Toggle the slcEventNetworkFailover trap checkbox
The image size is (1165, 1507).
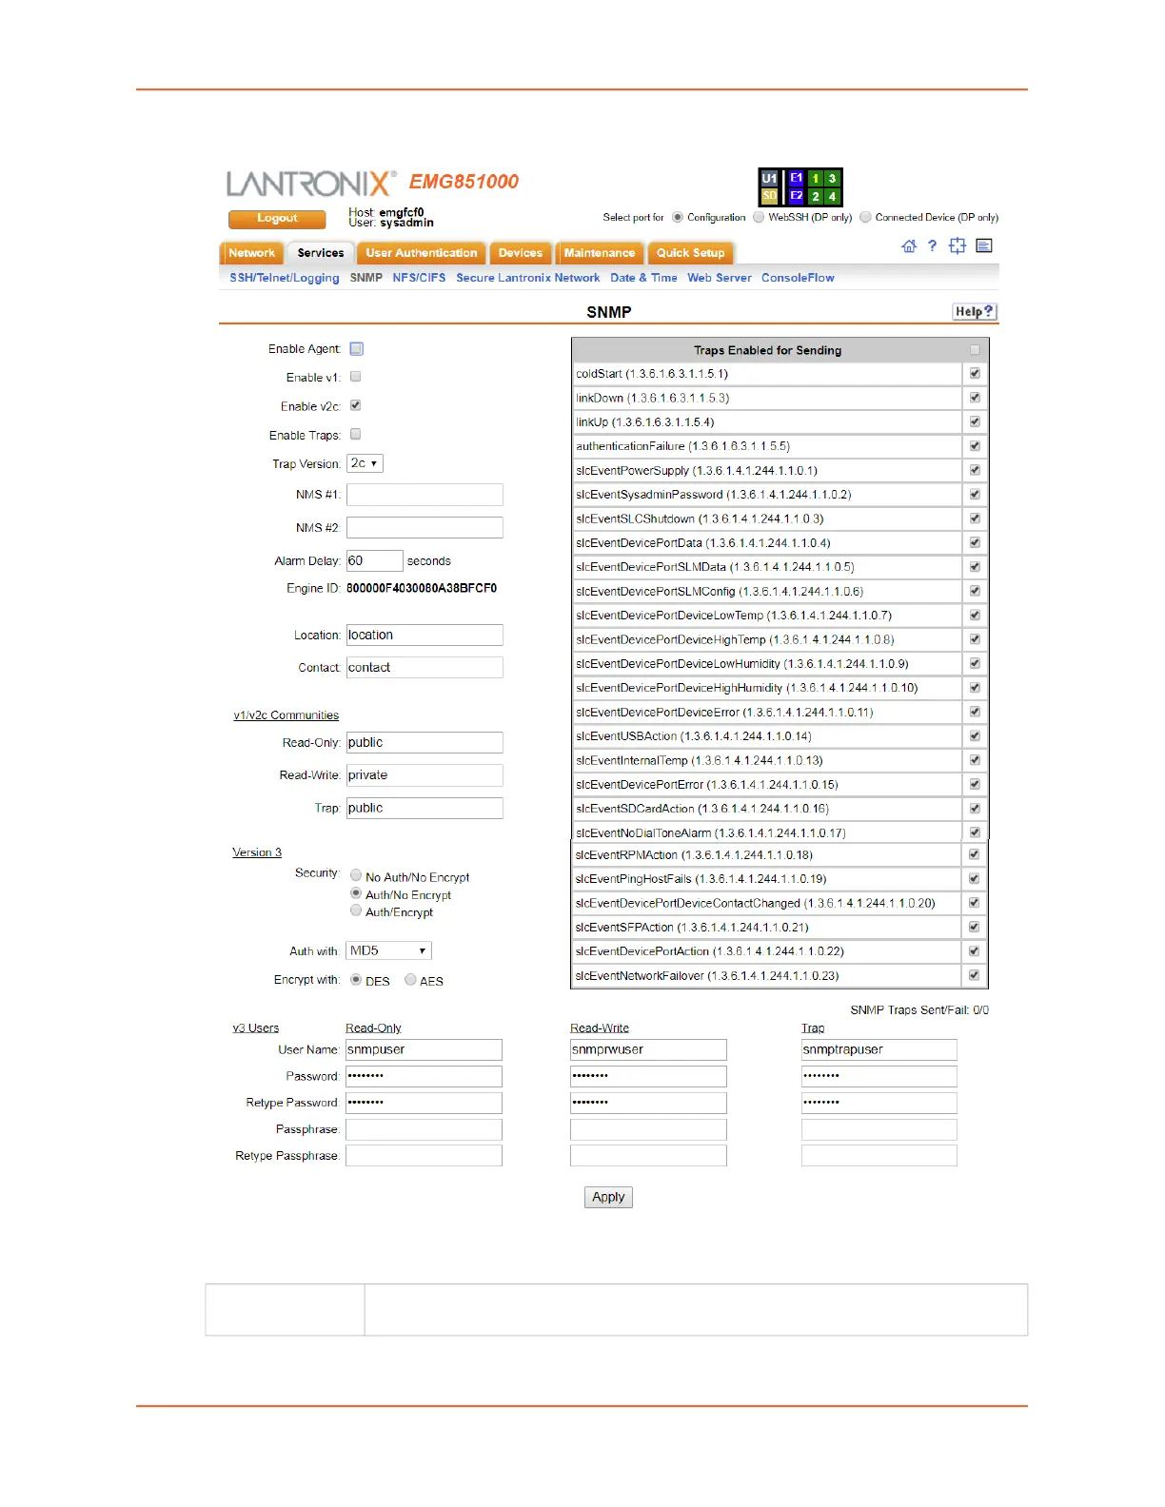(974, 974)
